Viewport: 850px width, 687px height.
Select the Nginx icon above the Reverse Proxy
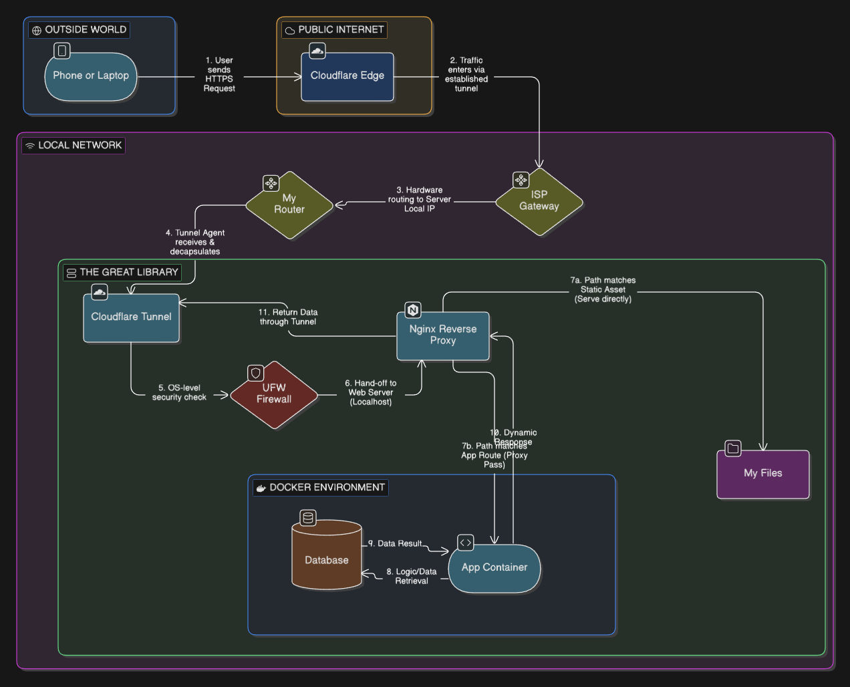[412, 309]
